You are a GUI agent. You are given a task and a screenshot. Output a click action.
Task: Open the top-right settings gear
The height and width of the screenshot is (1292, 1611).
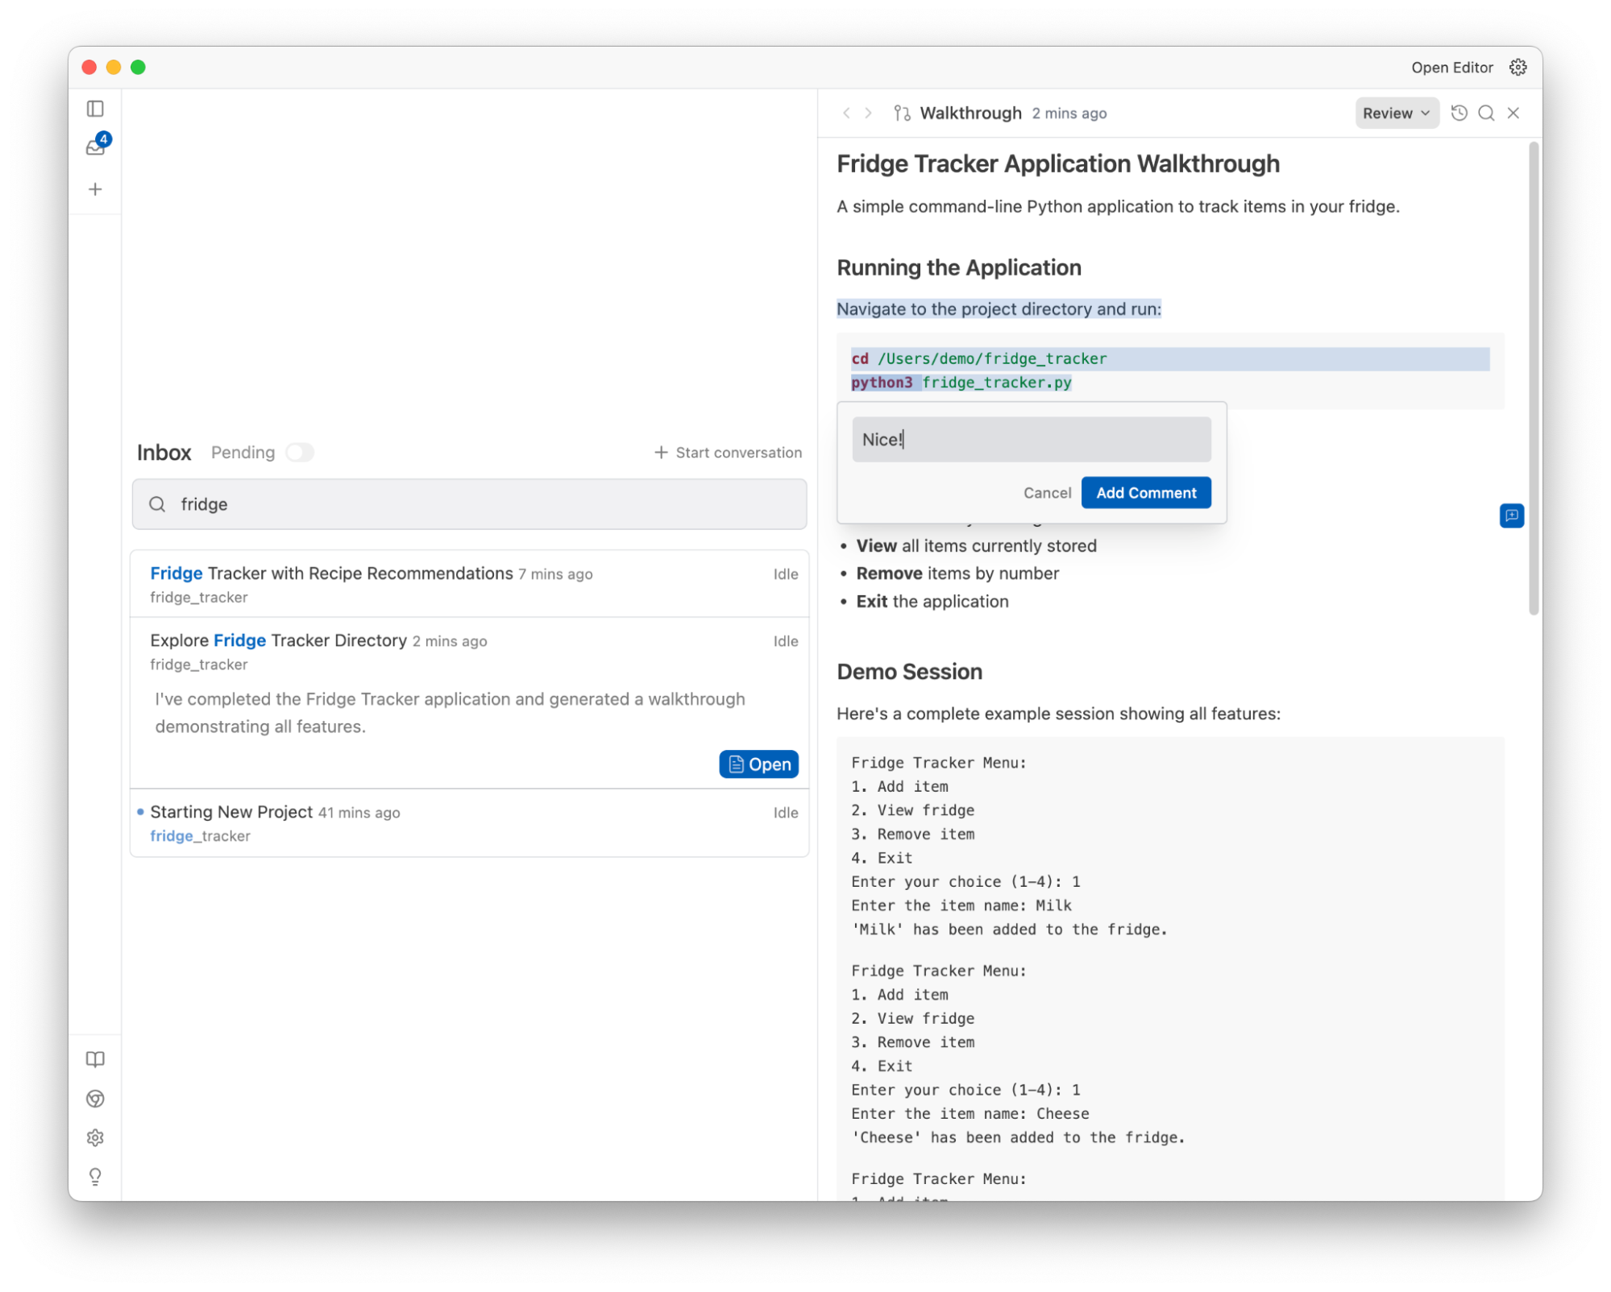point(1518,68)
